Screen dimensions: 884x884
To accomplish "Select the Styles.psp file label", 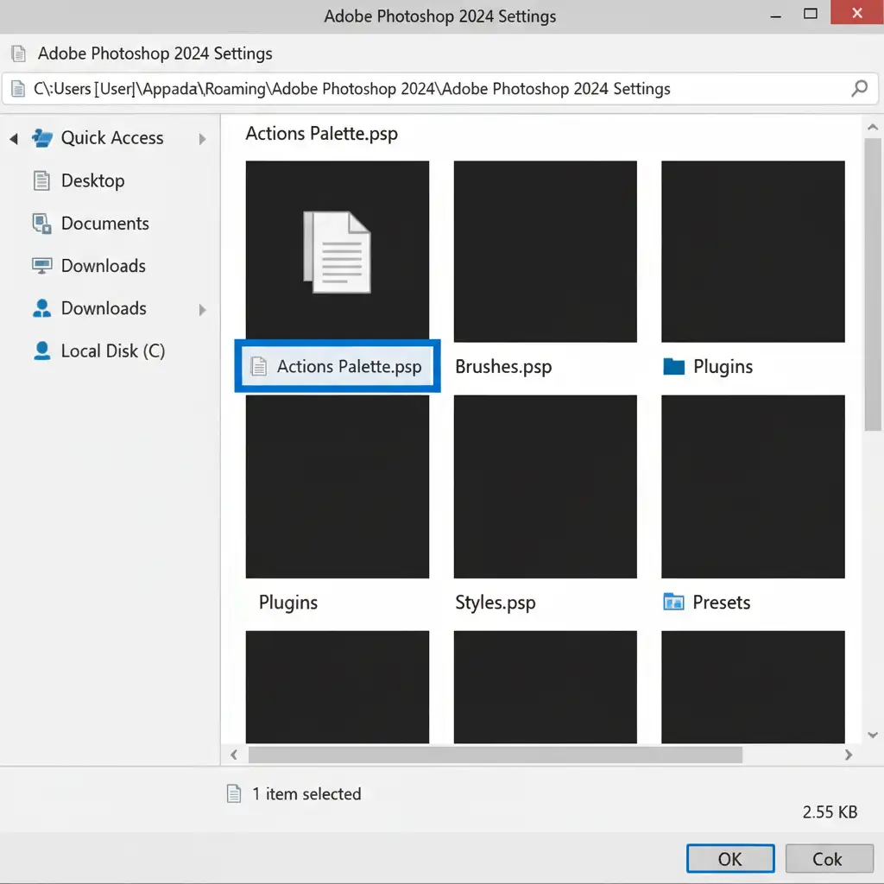I will (x=496, y=603).
